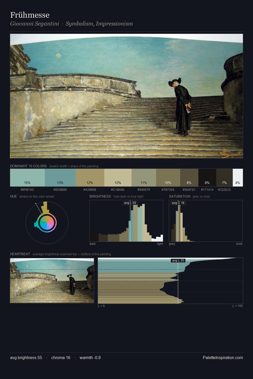Click the 'chroma 16' footer stat
Viewport: 253px width, 379px height.
[61, 358]
